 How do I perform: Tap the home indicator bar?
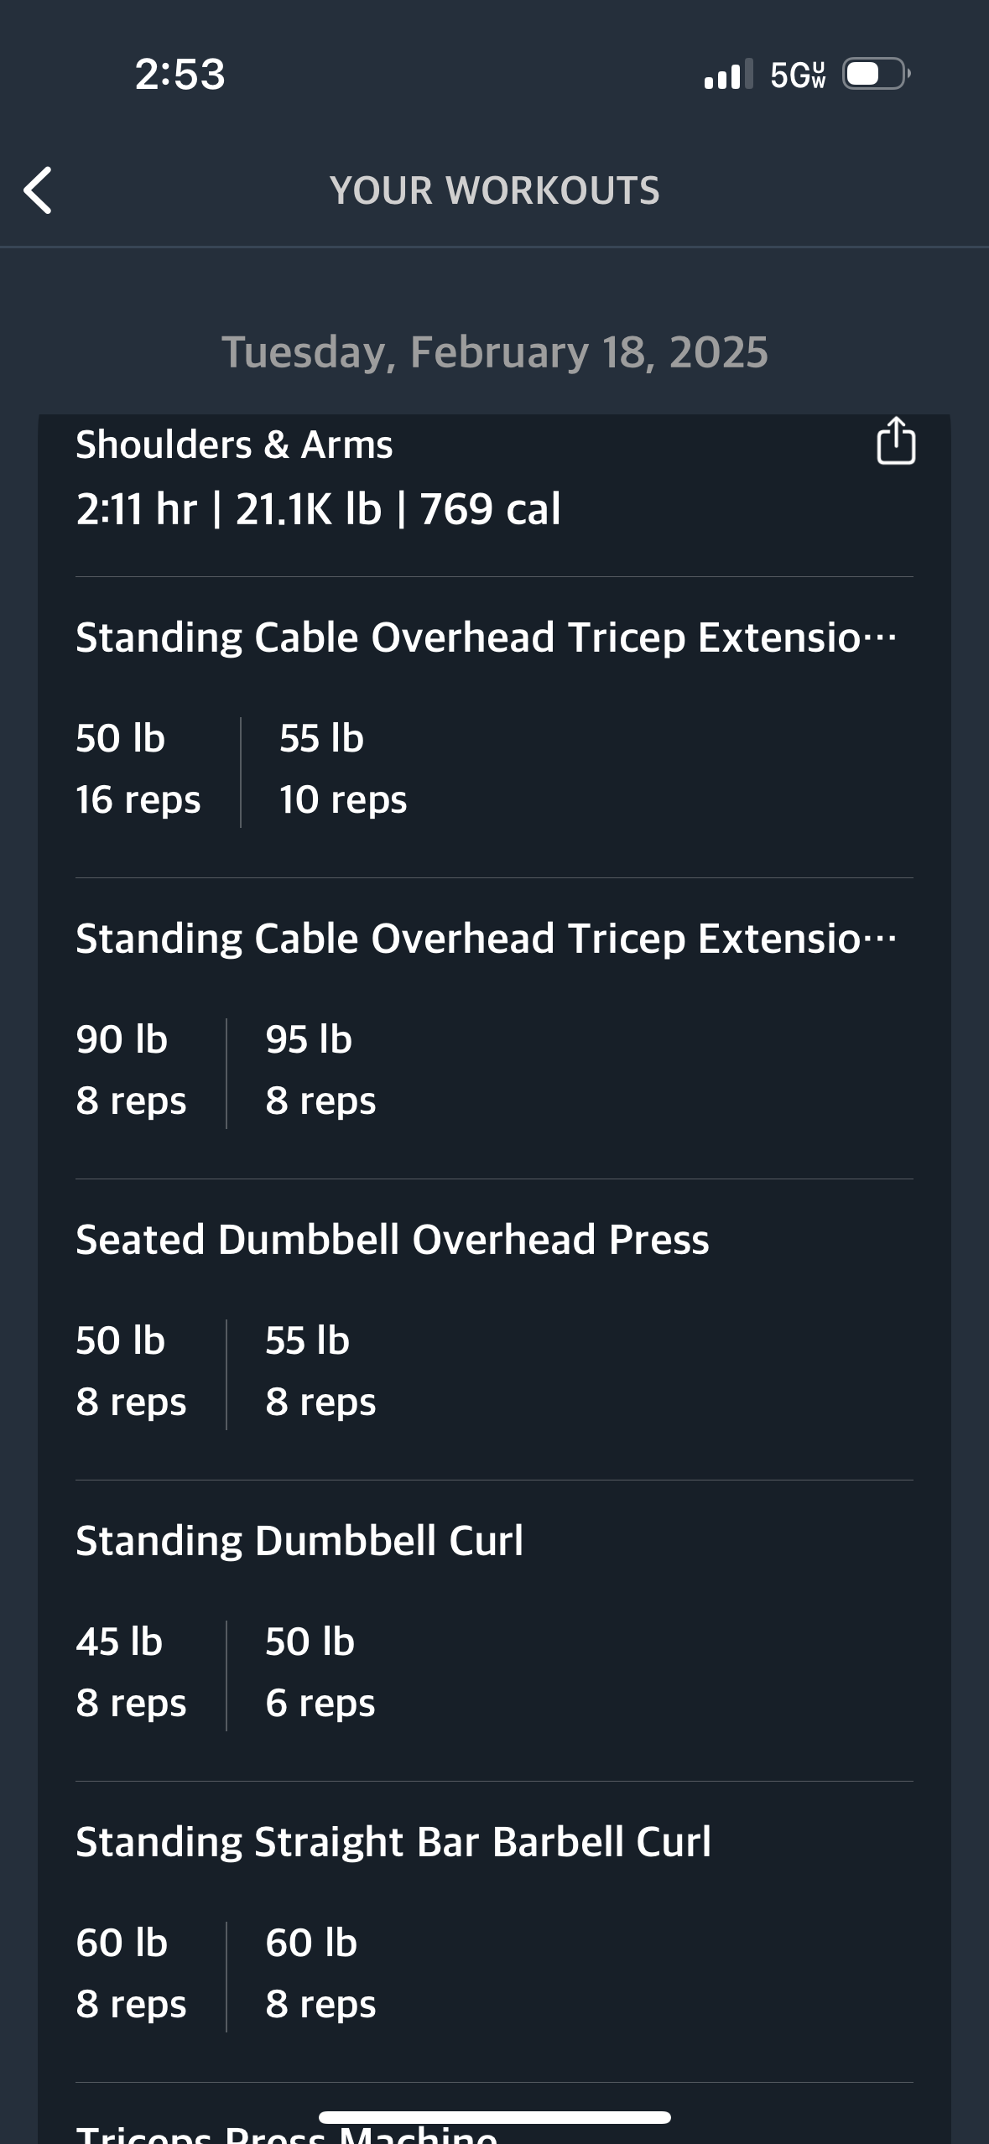pos(494,2117)
